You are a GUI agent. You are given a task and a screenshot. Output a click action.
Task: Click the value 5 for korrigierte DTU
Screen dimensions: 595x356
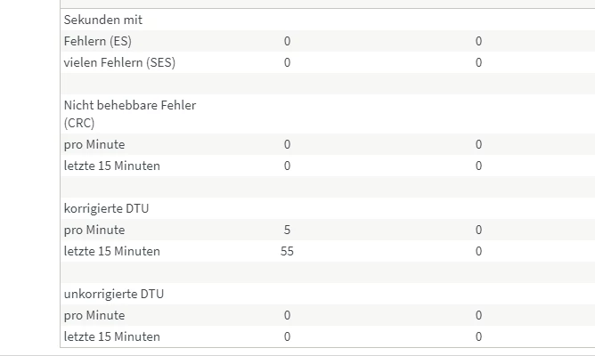[x=287, y=230]
